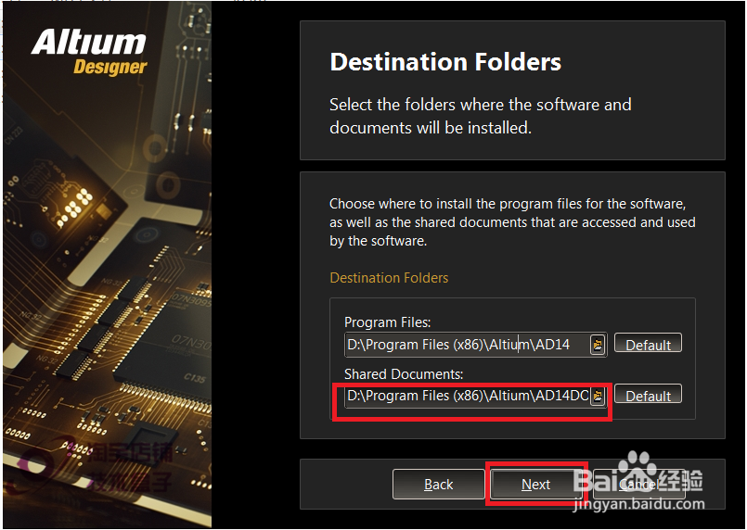
Task: Select the gold Destination Folders section label
Action: click(389, 278)
